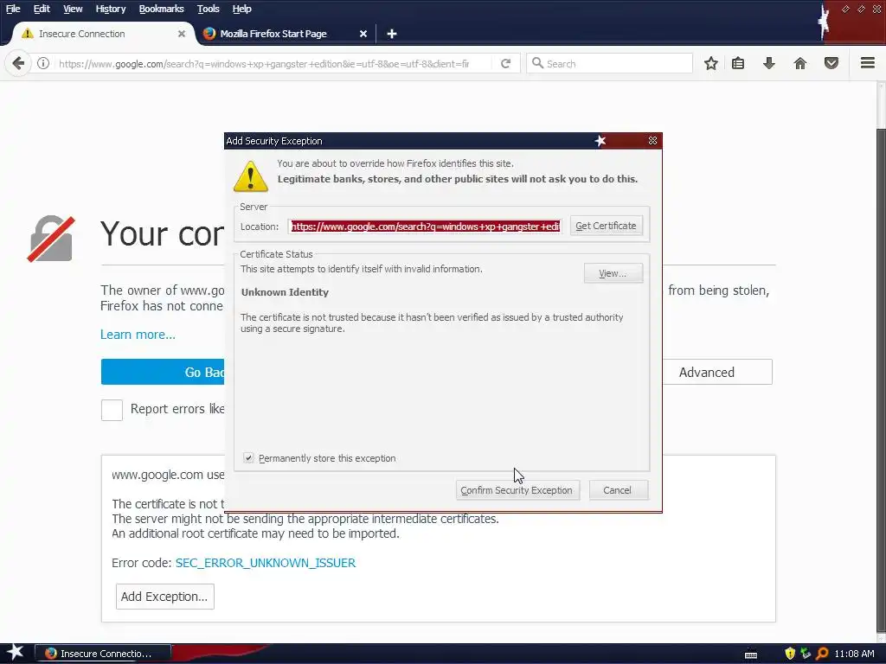Open the Tools menu
The height and width of the screenshot is (664, 886).
[209, 9]
